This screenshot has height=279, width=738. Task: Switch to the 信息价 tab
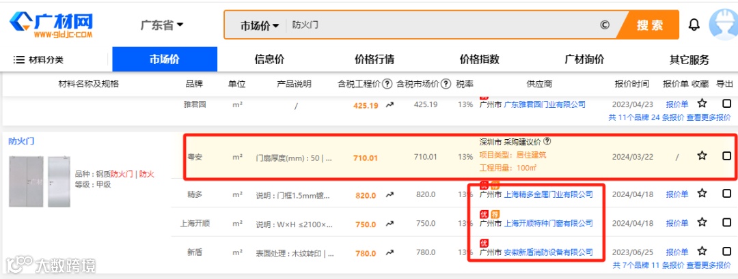point(269,59)
